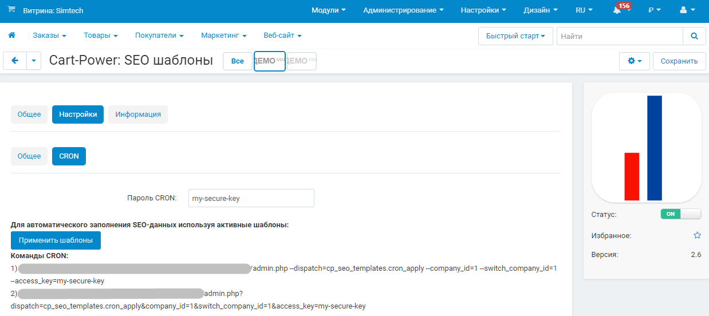Screen dimensions: 709x316
Task: Expand dropdown caret next to back arrow
Action: [34, 61]
